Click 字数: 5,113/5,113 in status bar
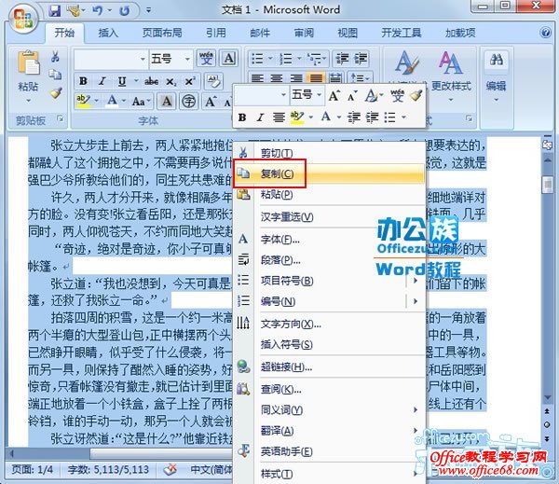The image size is (559, 484). (x=108, y=469)
